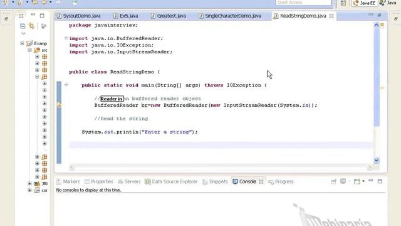Viewport: 401px width, 226px height.
Task: Click the restore icon in left trim stack
Action: [6, 19]
